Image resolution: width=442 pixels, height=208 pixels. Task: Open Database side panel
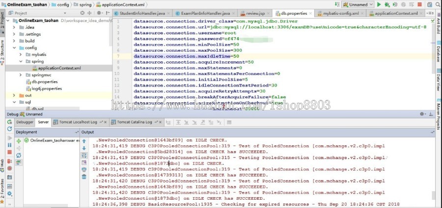[x=439, y=51]
